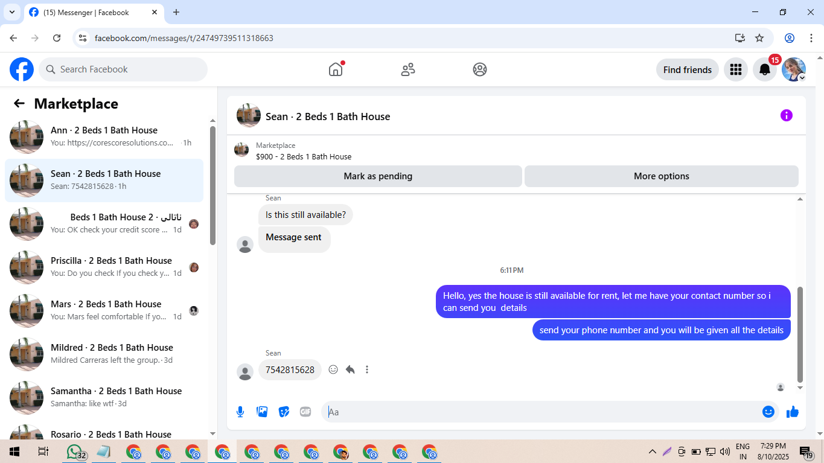View site information icon in address bar
This screenshot has width=824, height=463.
(83, 38)
